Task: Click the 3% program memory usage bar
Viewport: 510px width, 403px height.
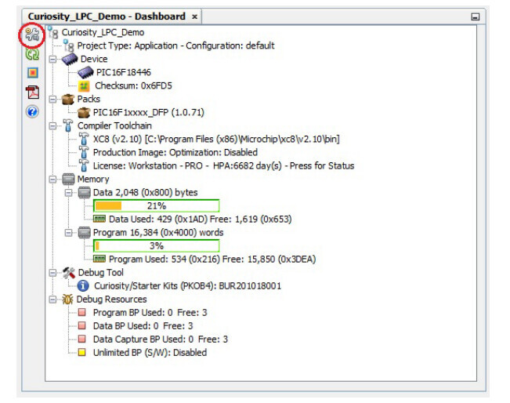Action: point(157,246)
